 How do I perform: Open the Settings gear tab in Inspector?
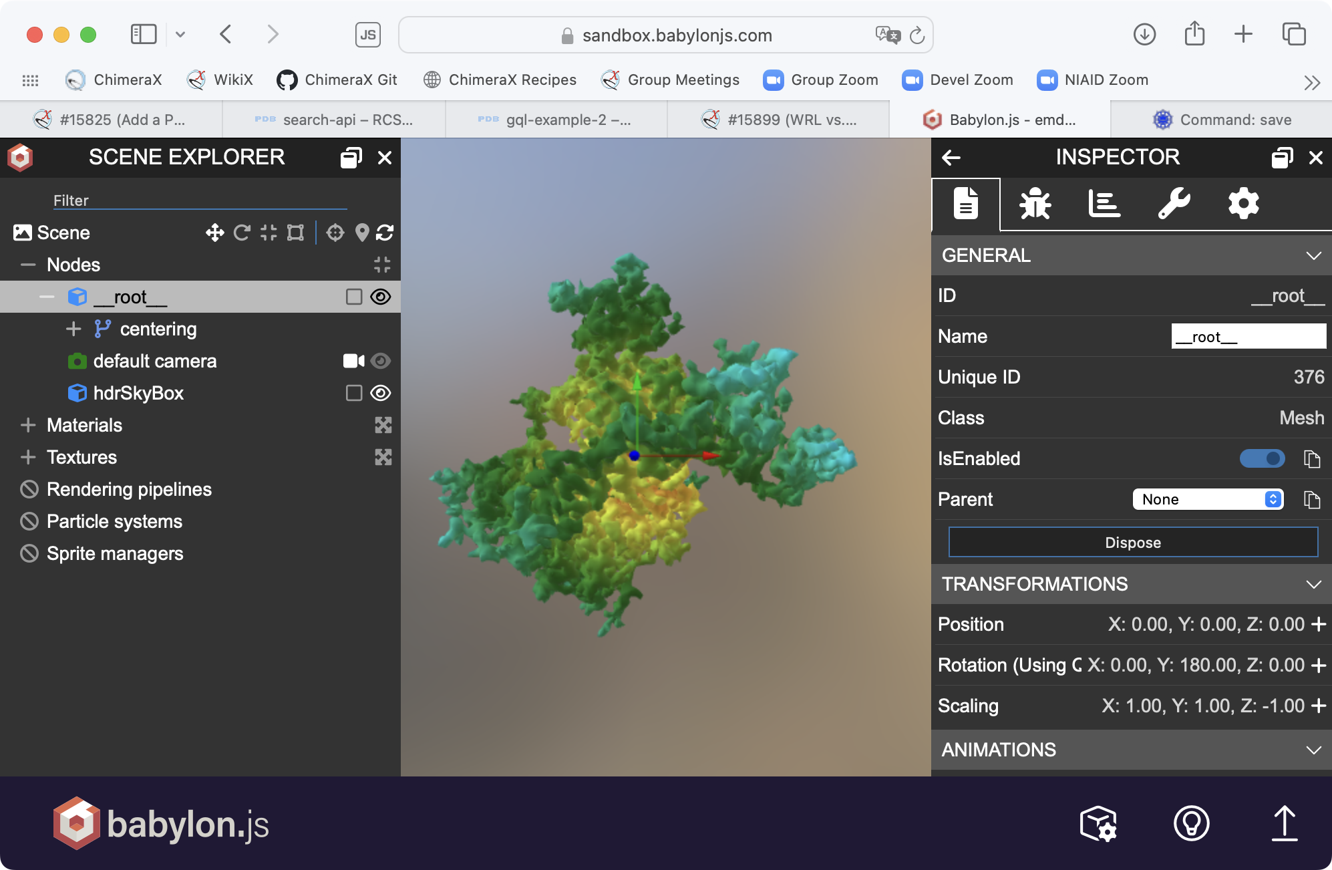tap(1243, 204)
